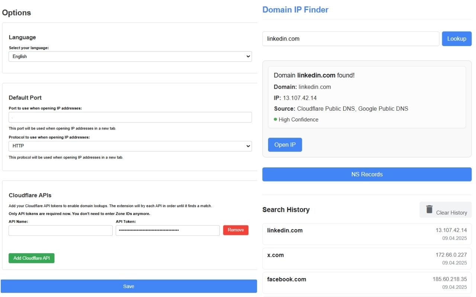Click into the API Name field

61,231
